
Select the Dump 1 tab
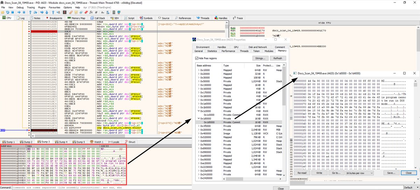(x=9, y=142)
